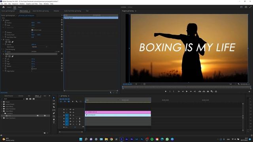Click the Extract button

(204, 92)
